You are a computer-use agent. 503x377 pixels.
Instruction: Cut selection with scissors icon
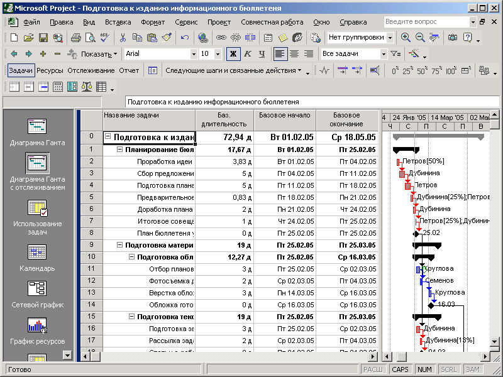pyautogui.click(x=123, y=38)
